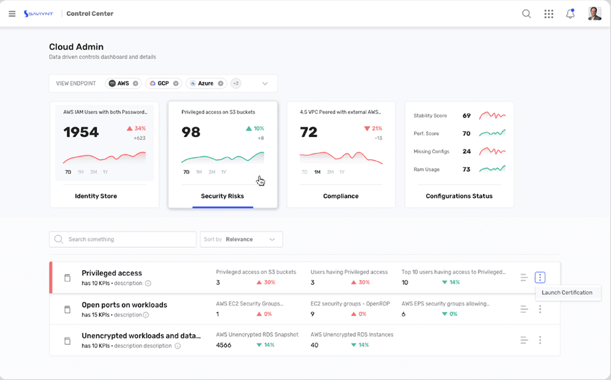Remove the GCP endpoint chip
The width and height of the screenshot is (611, 380).
tap(176, 83)
